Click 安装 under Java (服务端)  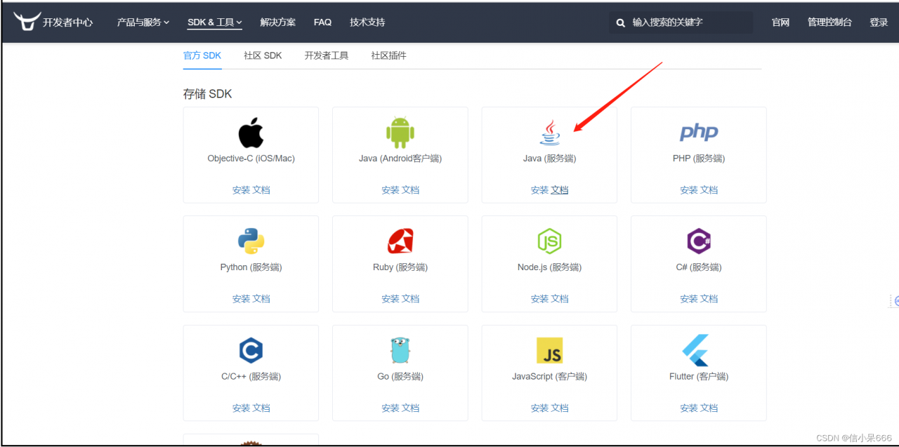539,190
